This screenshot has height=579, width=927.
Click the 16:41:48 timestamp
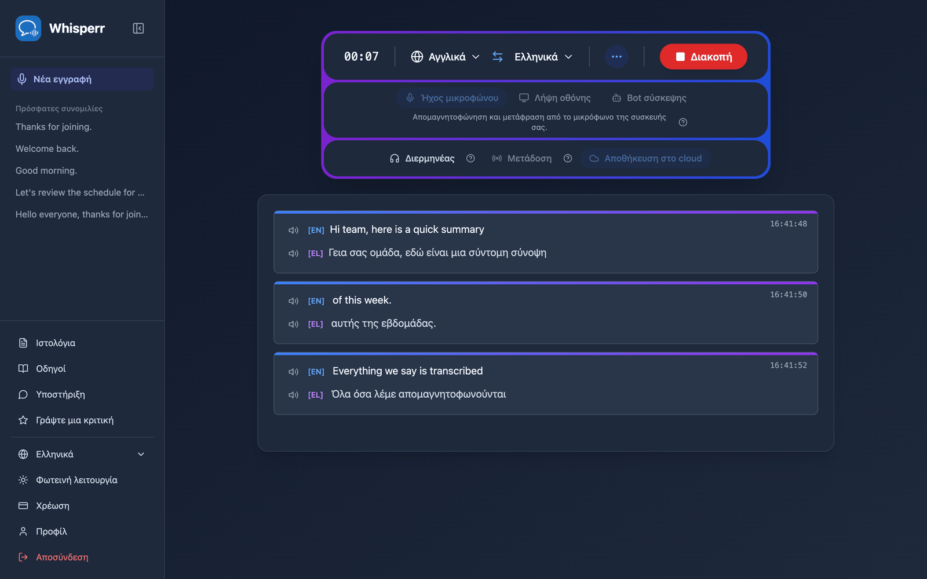[x=788, y=224]
